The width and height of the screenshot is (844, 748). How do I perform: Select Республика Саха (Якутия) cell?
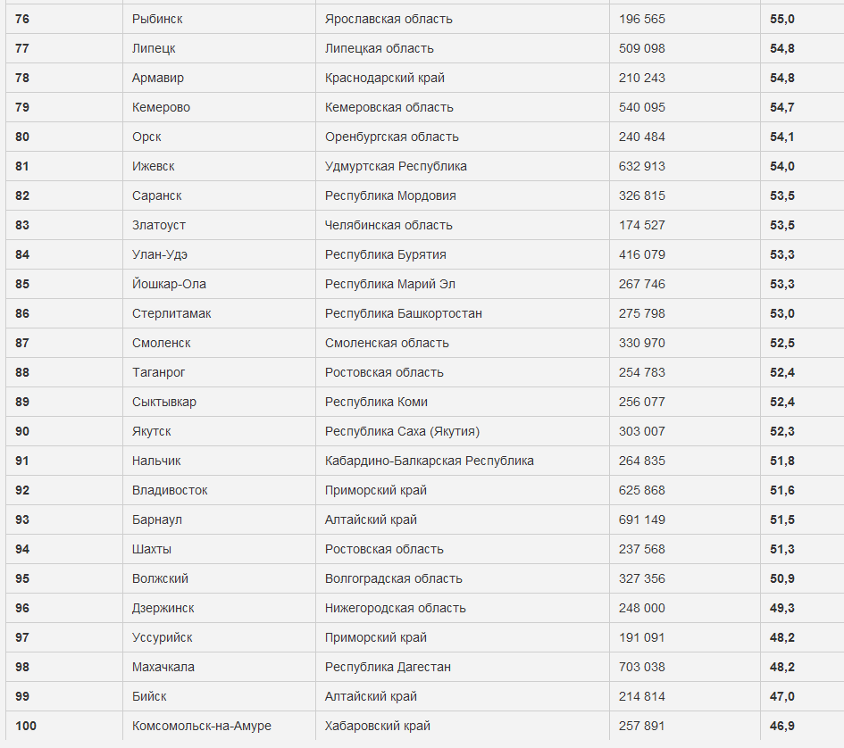402,431
